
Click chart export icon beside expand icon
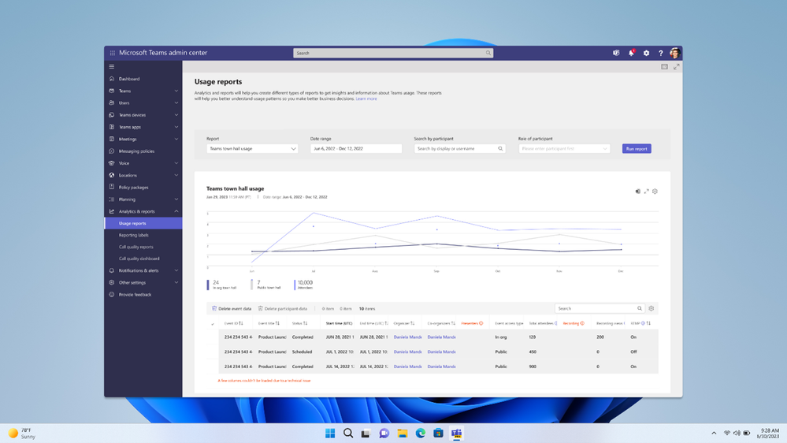[638, 192]
